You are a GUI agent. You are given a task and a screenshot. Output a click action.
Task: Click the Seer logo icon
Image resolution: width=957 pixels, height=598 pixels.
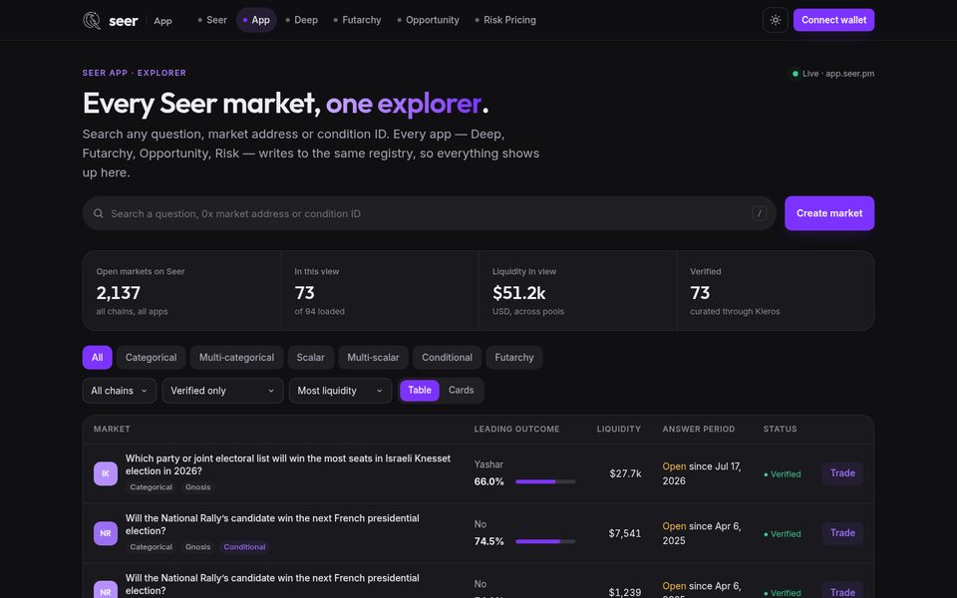click(x=92, y=20)
